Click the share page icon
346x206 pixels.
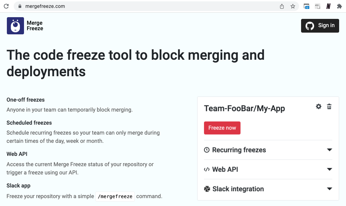[282, 6]
